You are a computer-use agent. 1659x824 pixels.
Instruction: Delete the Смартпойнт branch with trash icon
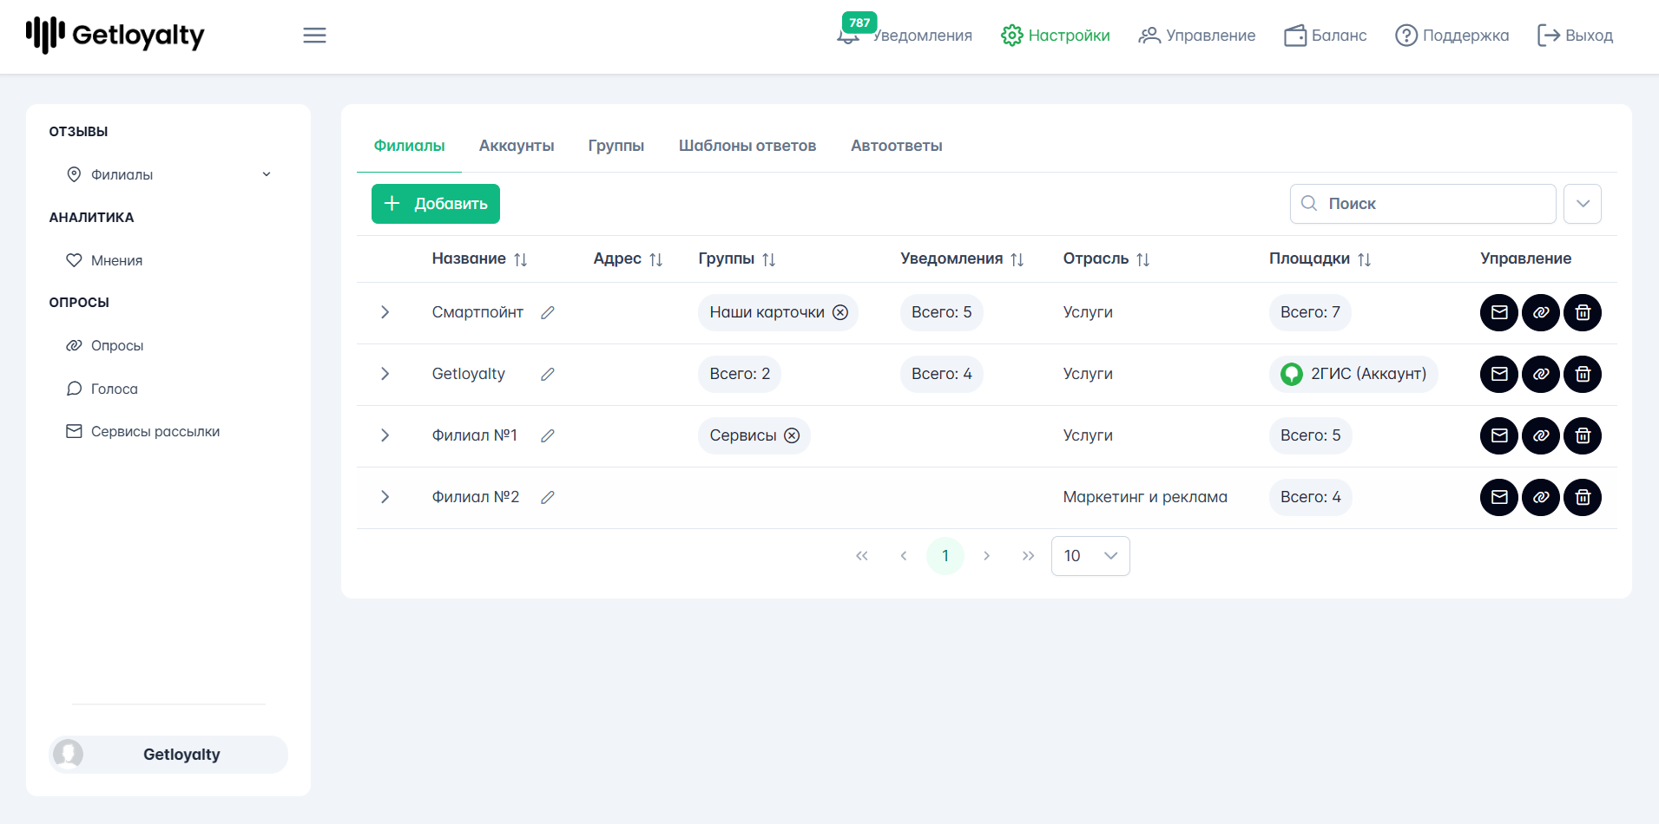coord(1583,312)
